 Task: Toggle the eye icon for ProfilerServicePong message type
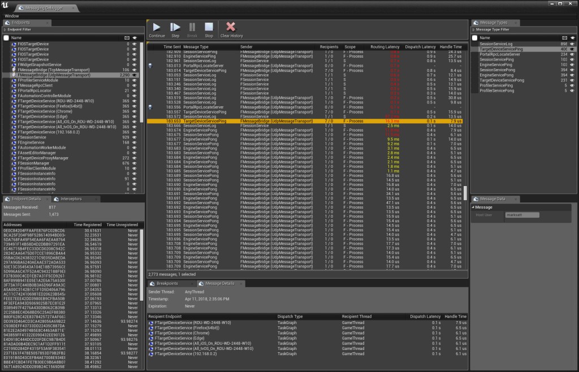573,90
